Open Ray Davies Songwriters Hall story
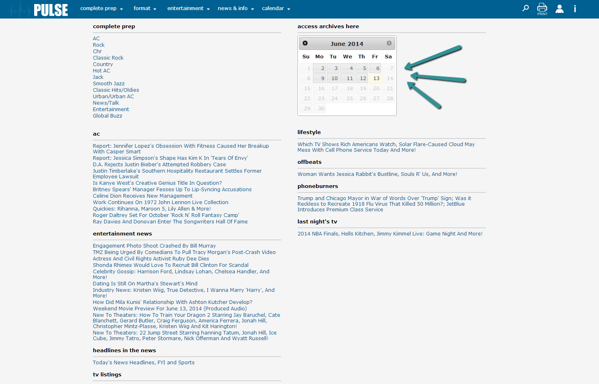Image resolution: width=599 pixels, height=384 pixels. tap(170, 222)
